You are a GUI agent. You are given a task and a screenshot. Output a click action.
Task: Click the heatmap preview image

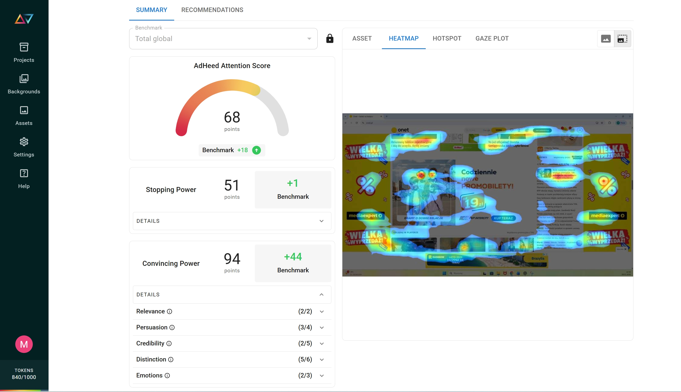click(487, 195)
